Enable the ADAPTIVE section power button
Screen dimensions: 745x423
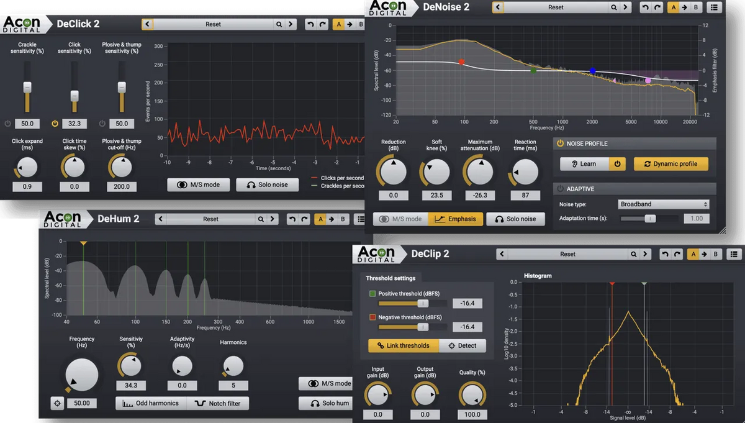pyautogui.click(x=561, y=189)
